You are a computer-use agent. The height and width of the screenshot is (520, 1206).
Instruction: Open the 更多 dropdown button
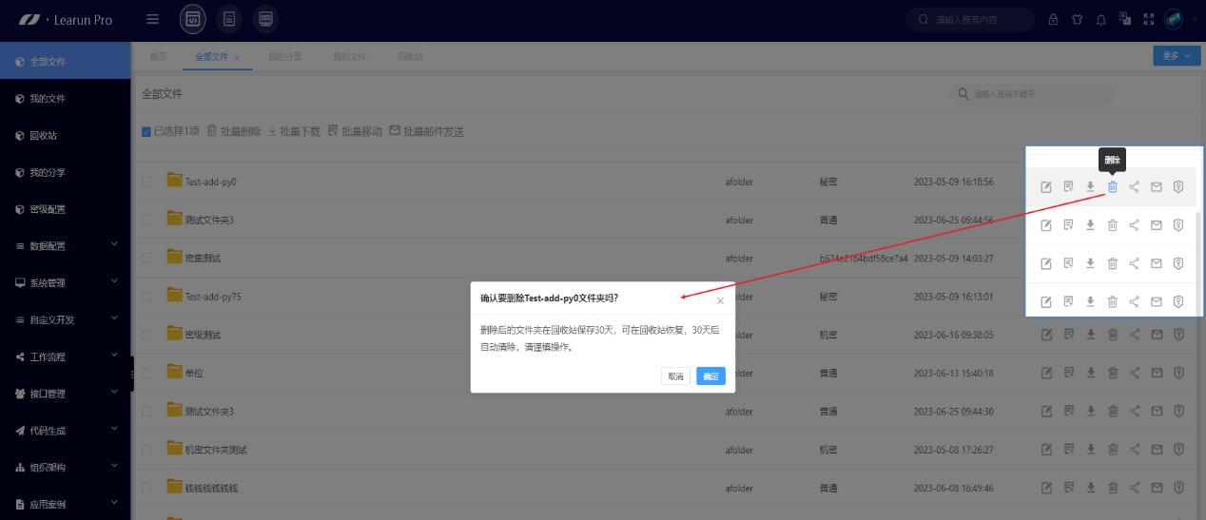coord(1177,56)
